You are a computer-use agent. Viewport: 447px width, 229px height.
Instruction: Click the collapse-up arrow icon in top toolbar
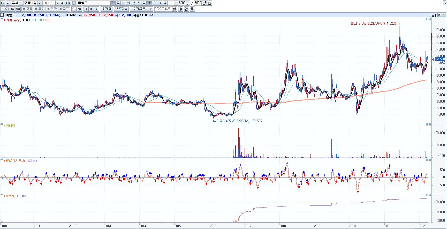(8, 3)
